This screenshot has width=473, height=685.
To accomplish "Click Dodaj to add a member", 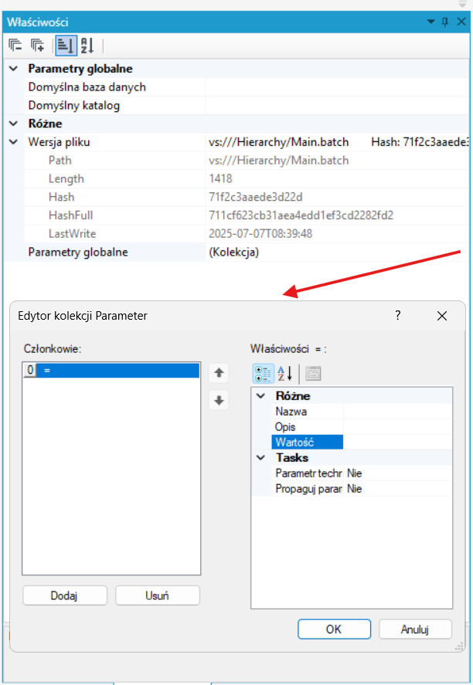I will (x=65, y=595).
